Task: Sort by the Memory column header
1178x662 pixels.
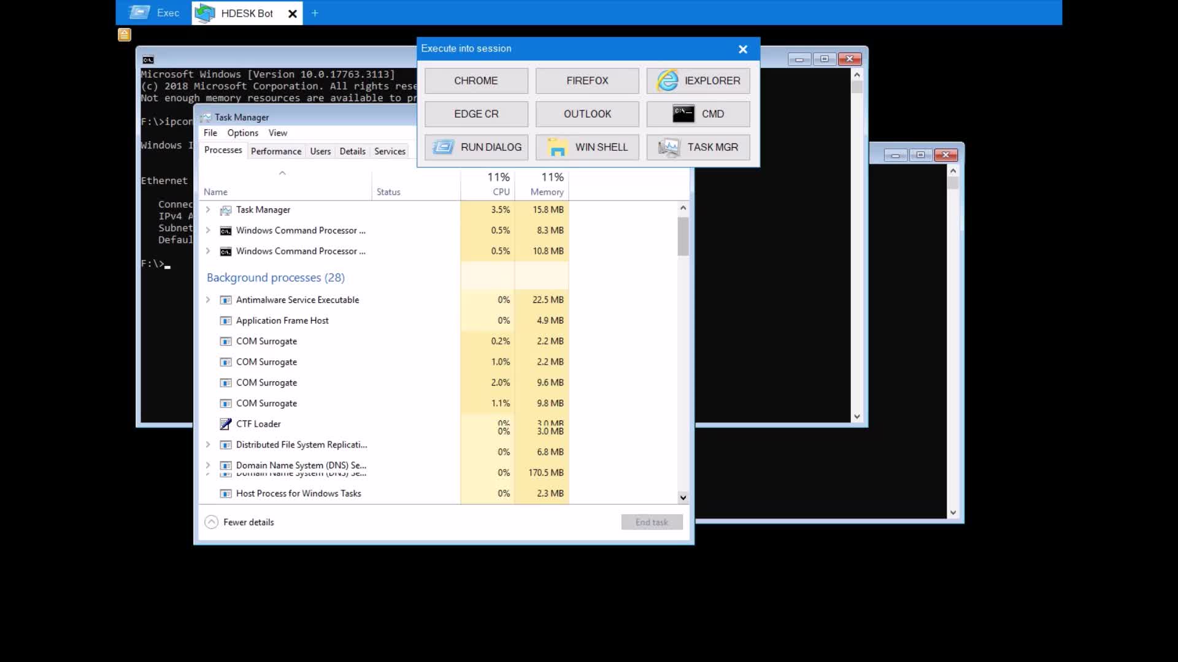Action: click(x=546, y=192)
